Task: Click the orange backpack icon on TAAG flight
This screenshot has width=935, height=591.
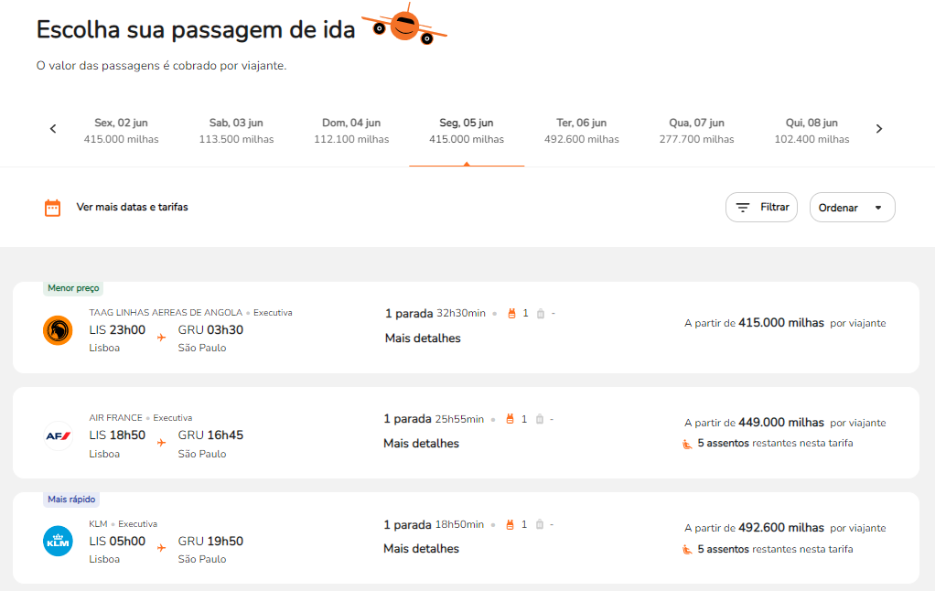Action: 511,313
